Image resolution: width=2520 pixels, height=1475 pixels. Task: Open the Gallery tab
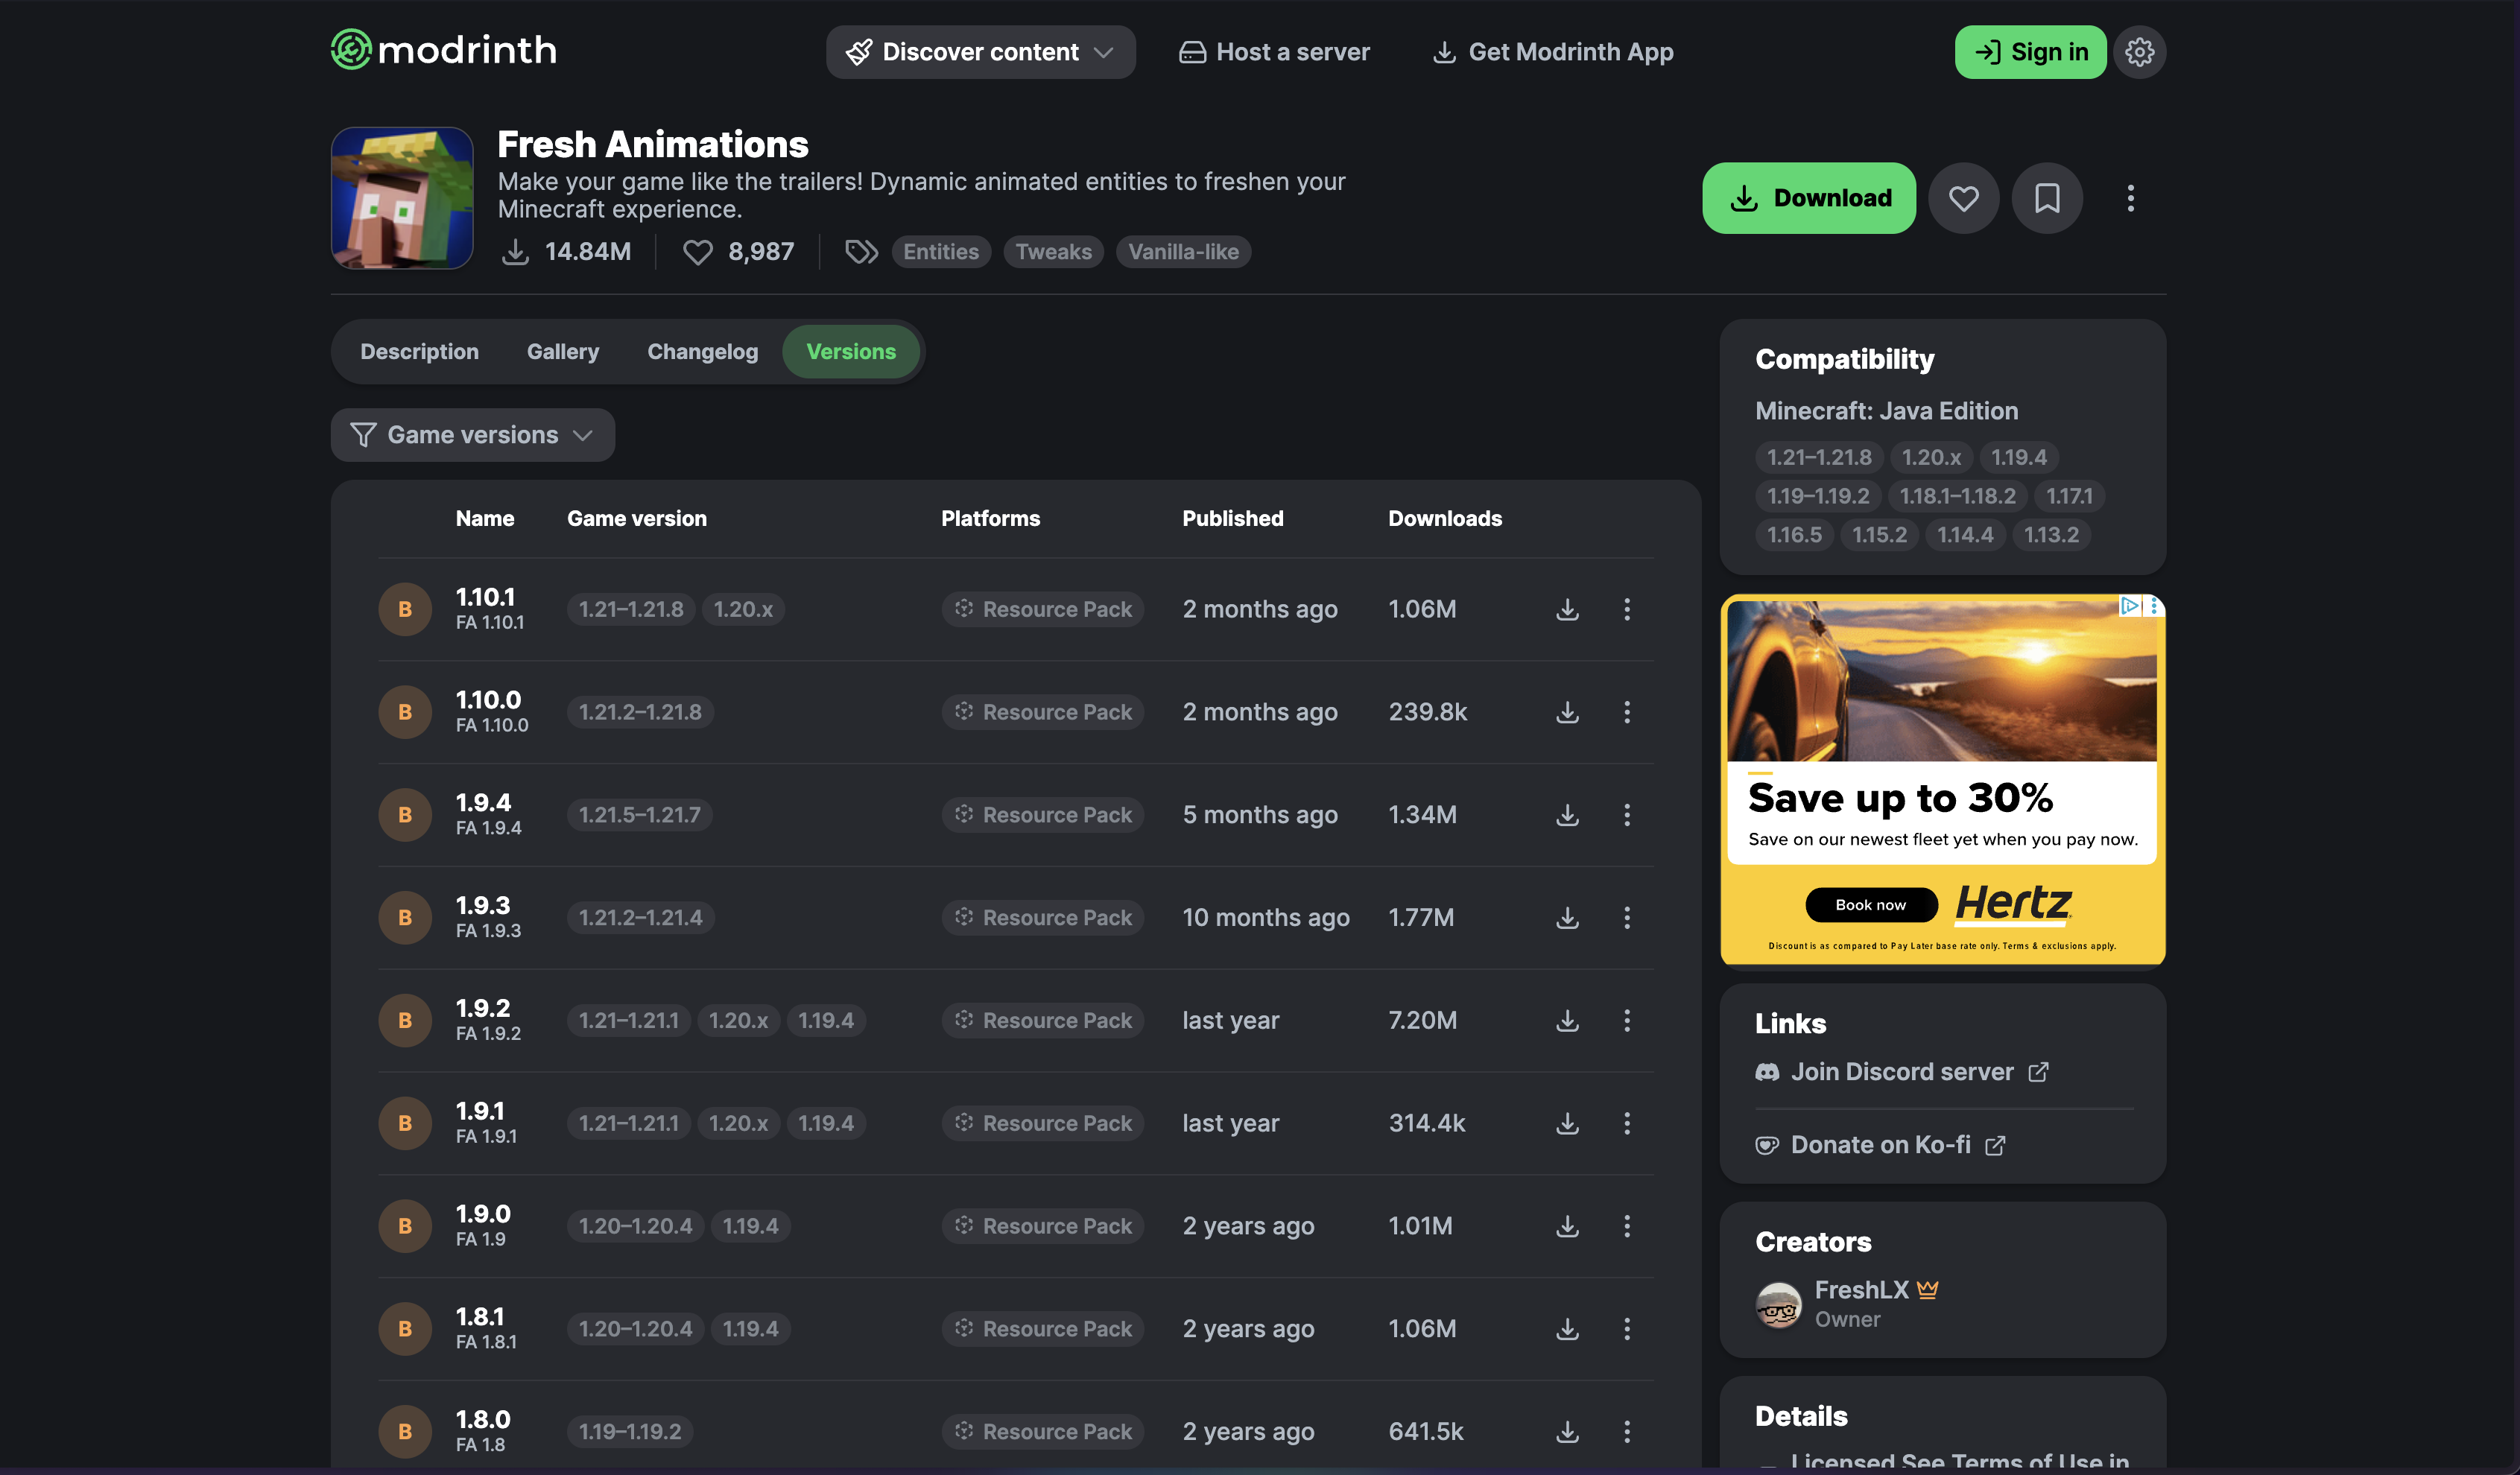(x=562, y=352)
